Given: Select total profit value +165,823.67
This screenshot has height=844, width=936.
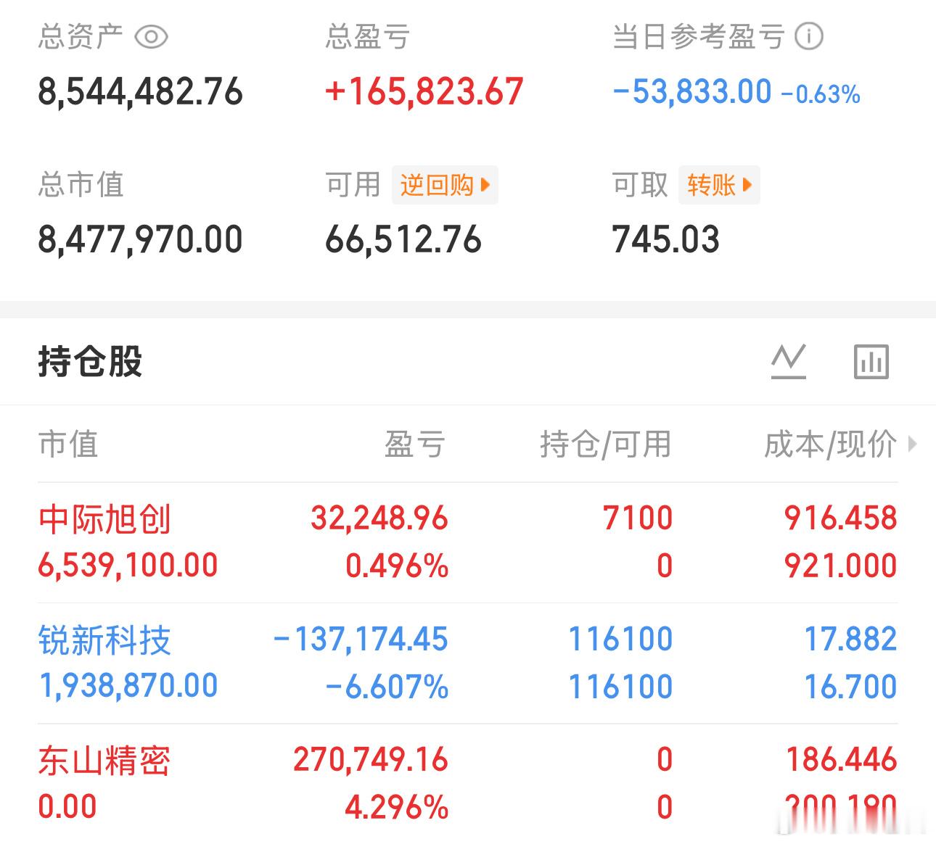Looking at the screenshot, I should (x=424, y=92).
